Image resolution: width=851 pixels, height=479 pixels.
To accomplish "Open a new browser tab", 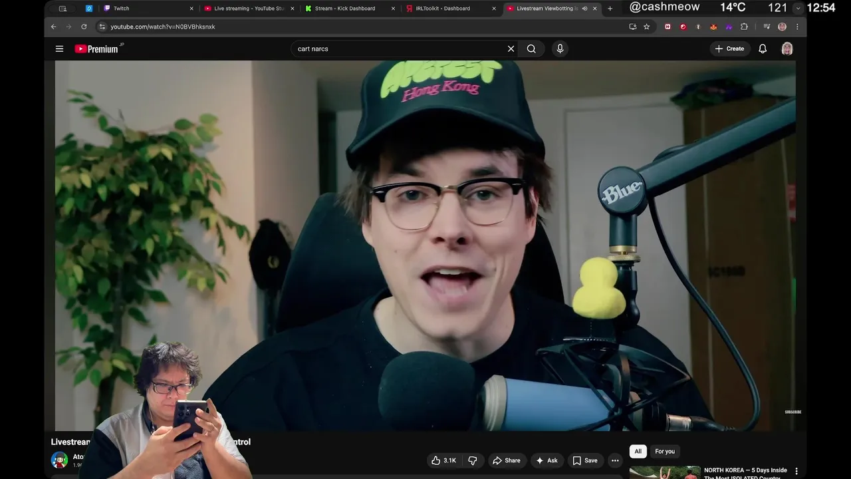I will pyautogui.click(x=610, y=9).
